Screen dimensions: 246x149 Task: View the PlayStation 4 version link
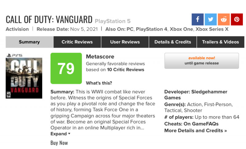click(151, 29)
